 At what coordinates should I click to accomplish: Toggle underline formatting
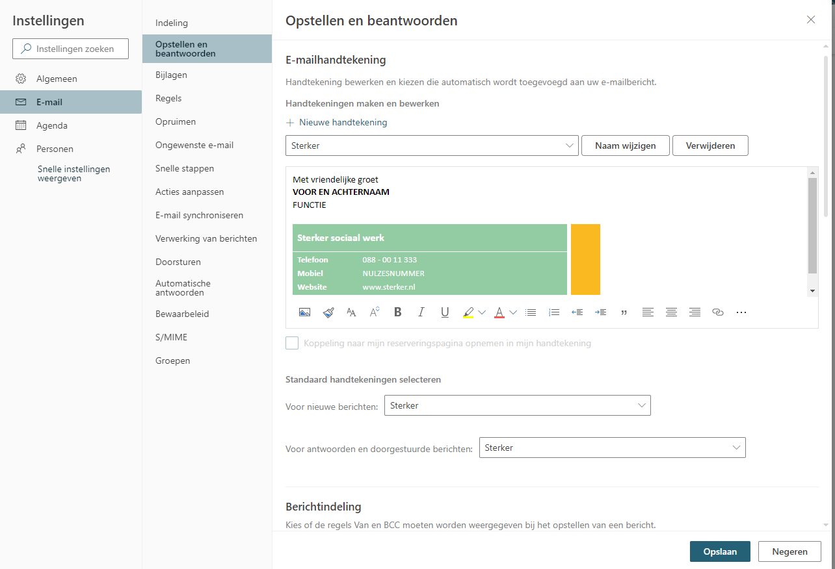click(445, 312)
